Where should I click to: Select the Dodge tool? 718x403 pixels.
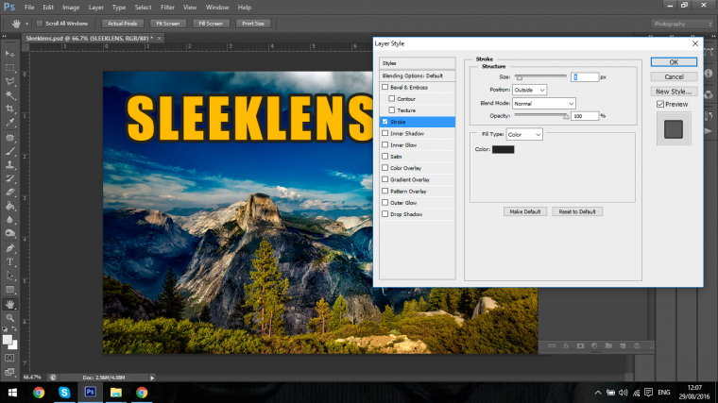tap(9, 233)
